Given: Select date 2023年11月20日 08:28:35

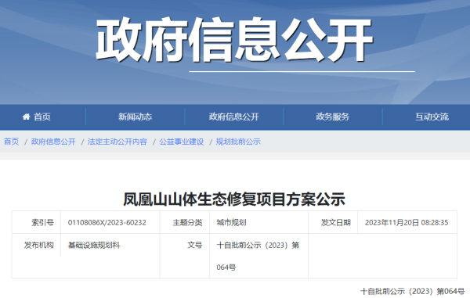Looking at the screenshot, I should 407,223.
